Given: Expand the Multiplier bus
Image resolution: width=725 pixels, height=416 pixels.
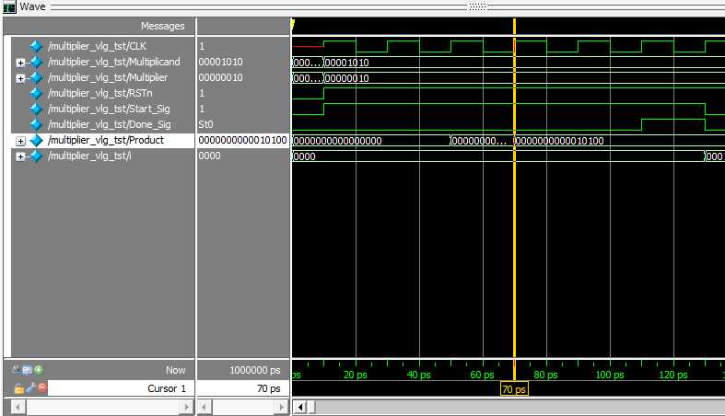Looking at the screenshot, I should click(x=20, y=78).
